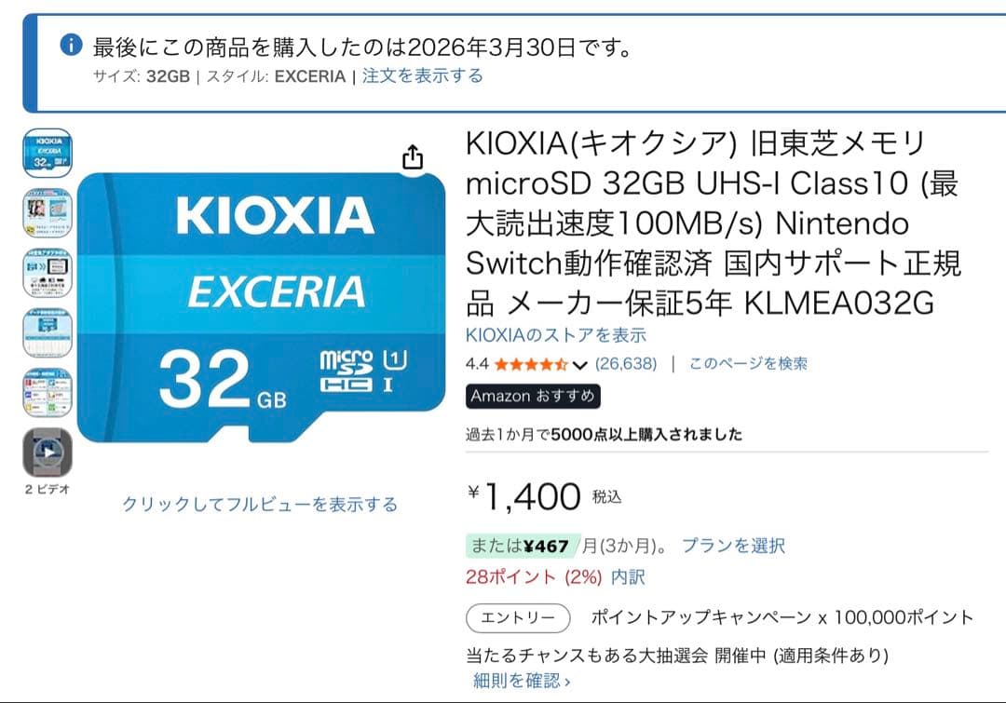The image size is (1006, 703).
Task: Click the main KIOXIA EXCERIA product image
Action: 264,307
